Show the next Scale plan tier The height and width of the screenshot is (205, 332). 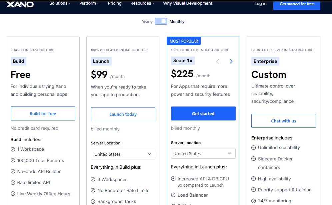pyautogui.click(x=231, y=61)
